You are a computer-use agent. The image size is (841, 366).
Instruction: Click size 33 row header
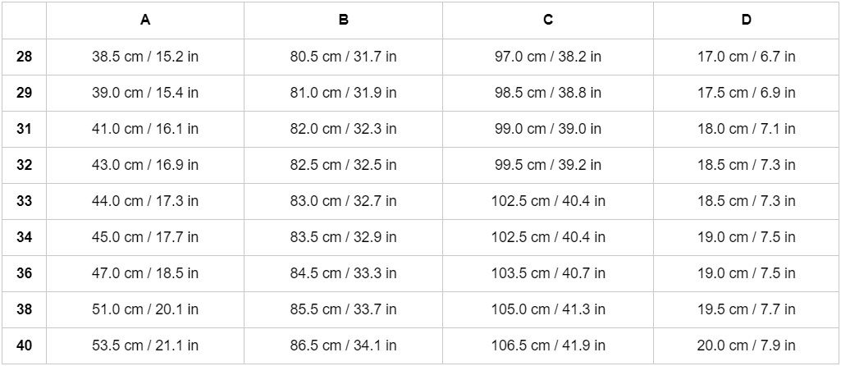pyautogui.click(x=25, y=201)
